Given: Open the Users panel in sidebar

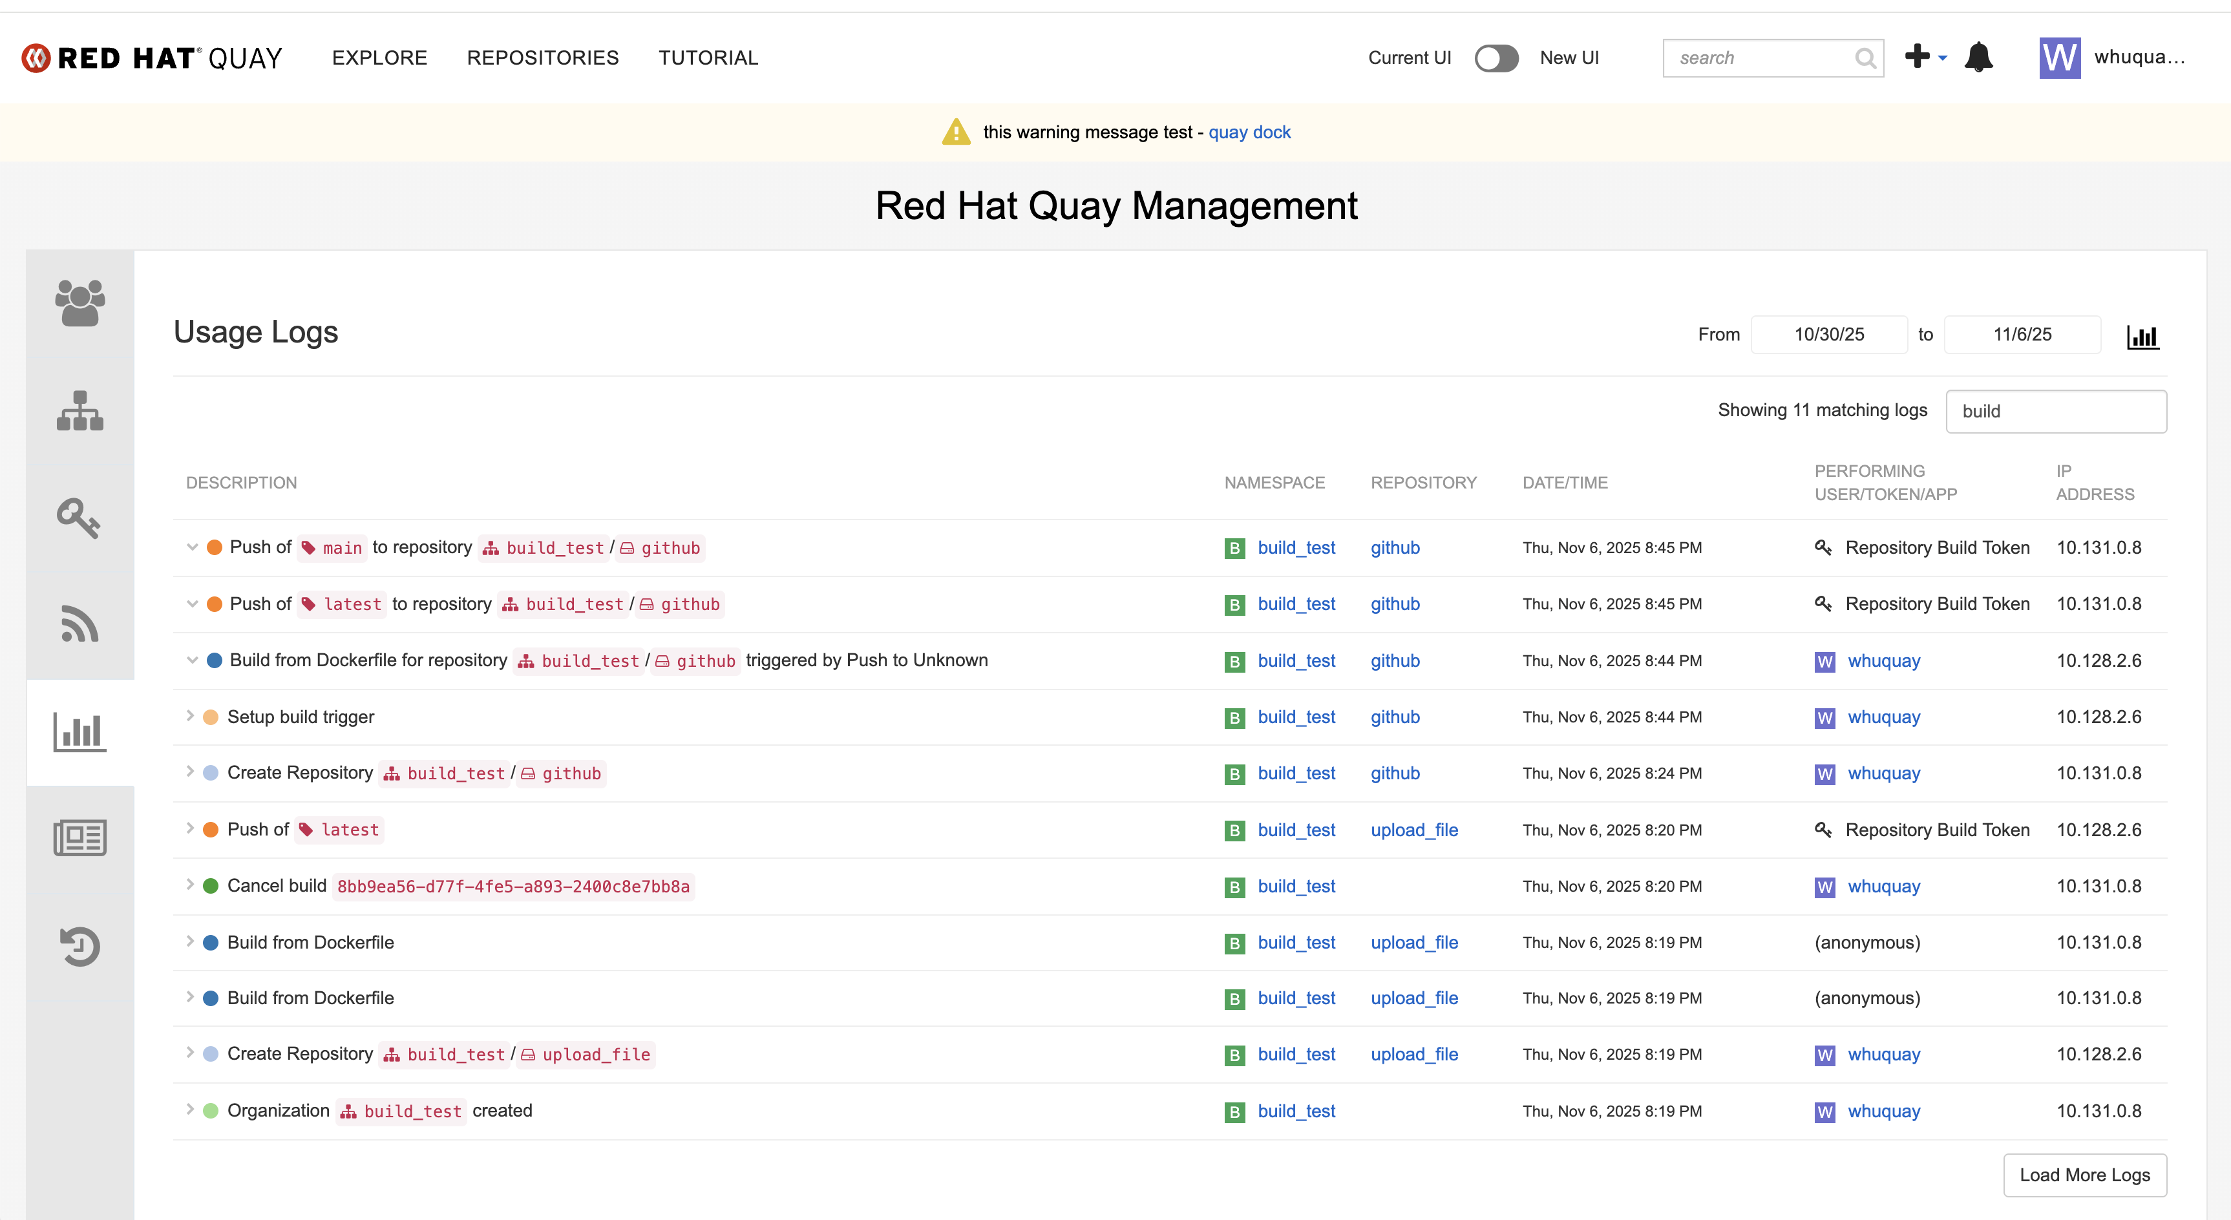Looking at the screenshot, I should pyautogui.click(x=79, y=303).
